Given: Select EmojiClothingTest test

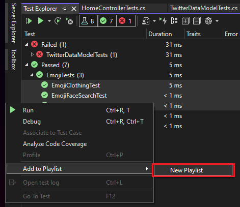Looking at the screenshot, I should coord(130,85).
